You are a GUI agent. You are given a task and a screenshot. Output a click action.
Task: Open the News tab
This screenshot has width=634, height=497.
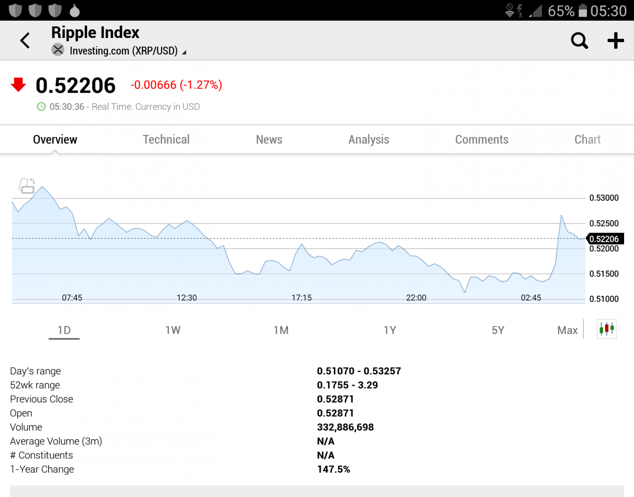[269, 139]
